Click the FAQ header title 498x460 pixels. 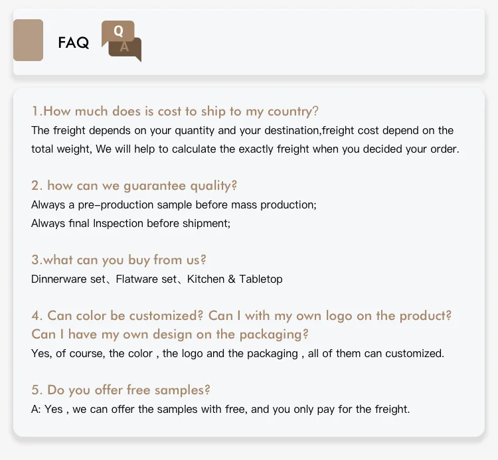click(x=73, y=43)
